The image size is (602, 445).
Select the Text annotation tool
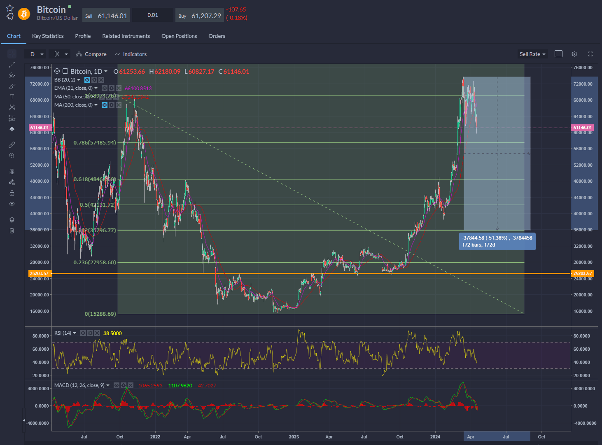point(12,97)
